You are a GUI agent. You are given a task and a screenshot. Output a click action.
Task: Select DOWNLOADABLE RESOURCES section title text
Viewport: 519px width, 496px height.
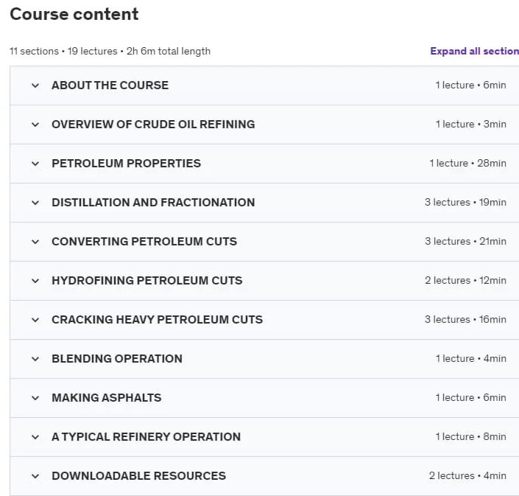click(x=138, y=476)
